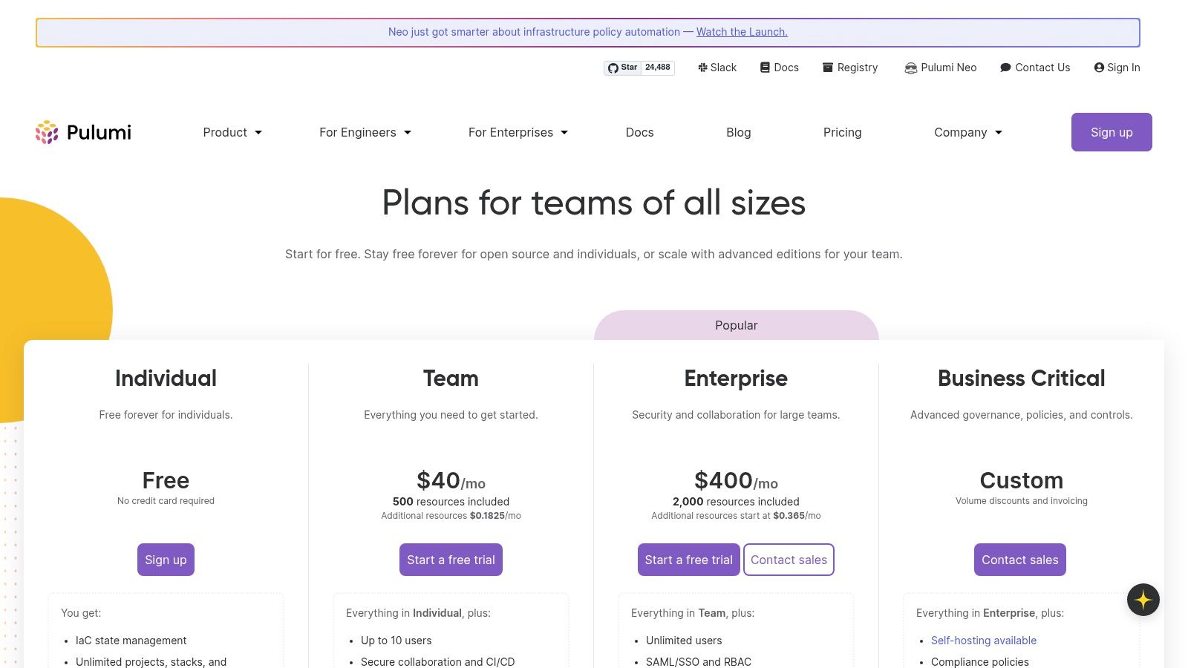The width and height of the screenshot is (1188, 668).
Task: Click the purple Sign up button in header
Action: tap(1112, 132)
